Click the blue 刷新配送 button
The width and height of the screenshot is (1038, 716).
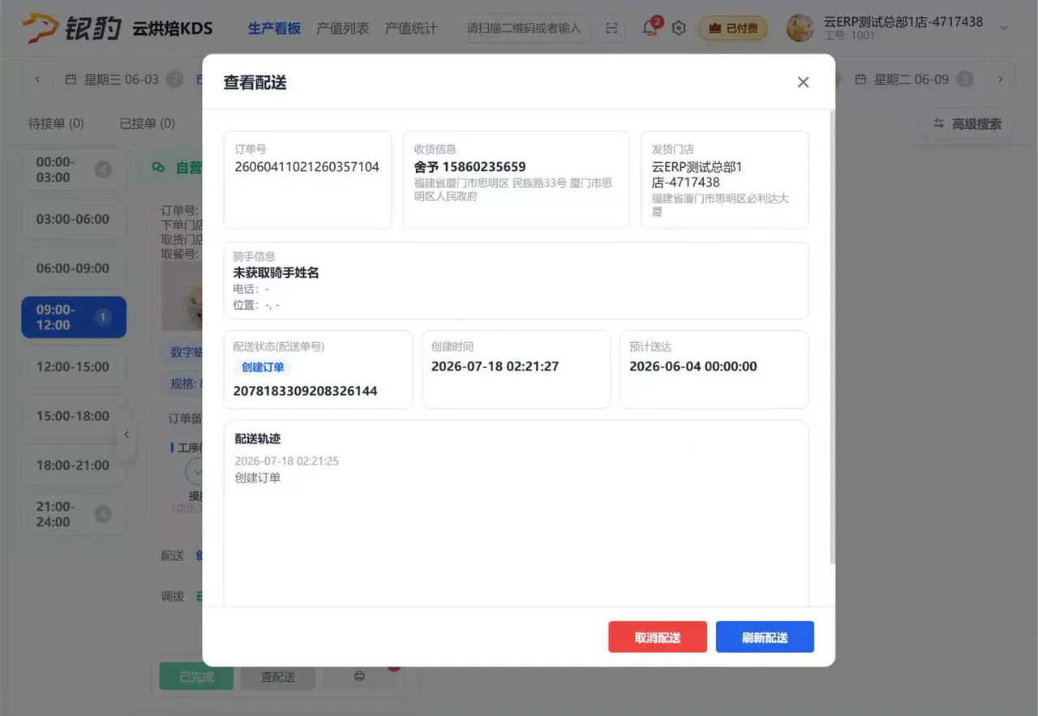click(765, 637)
